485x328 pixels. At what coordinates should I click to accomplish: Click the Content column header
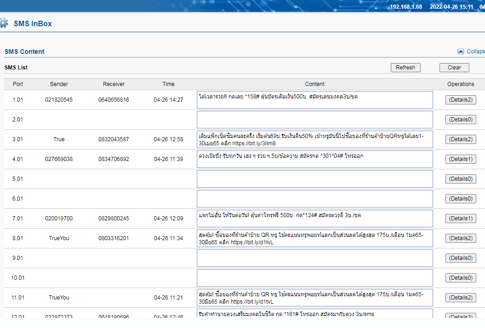314,84
